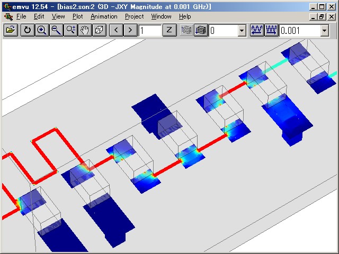Click the emvu application icon in title bar

(7, 7)
